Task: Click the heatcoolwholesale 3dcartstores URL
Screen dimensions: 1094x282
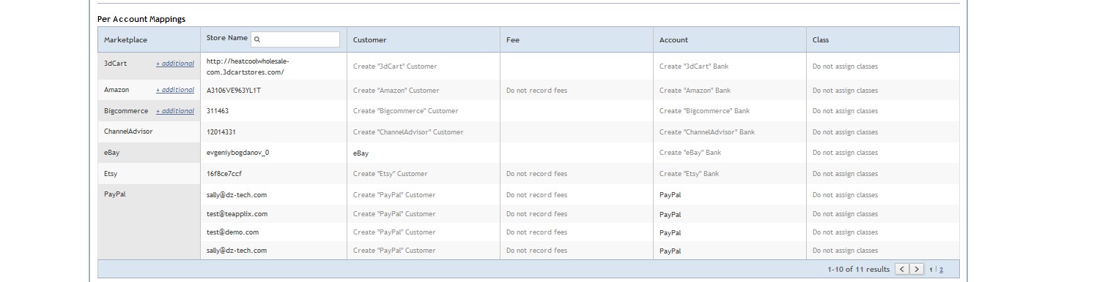Action: click(x=248, y=66)
